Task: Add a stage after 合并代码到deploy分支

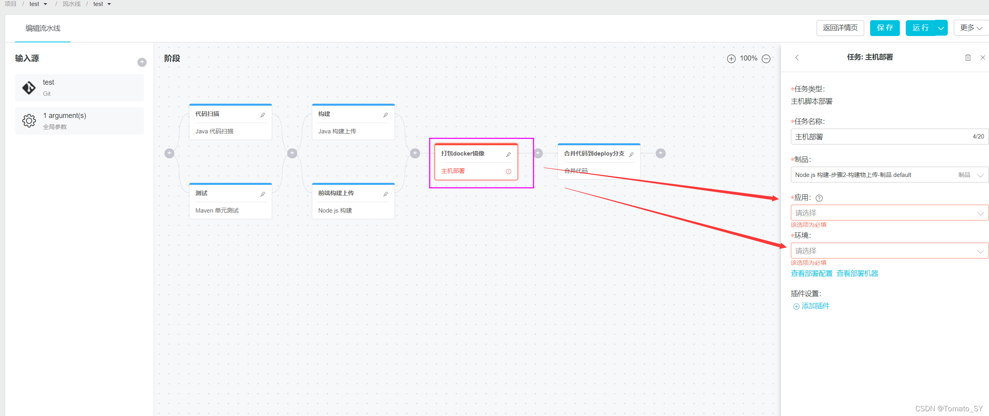Action: point(661,153)
